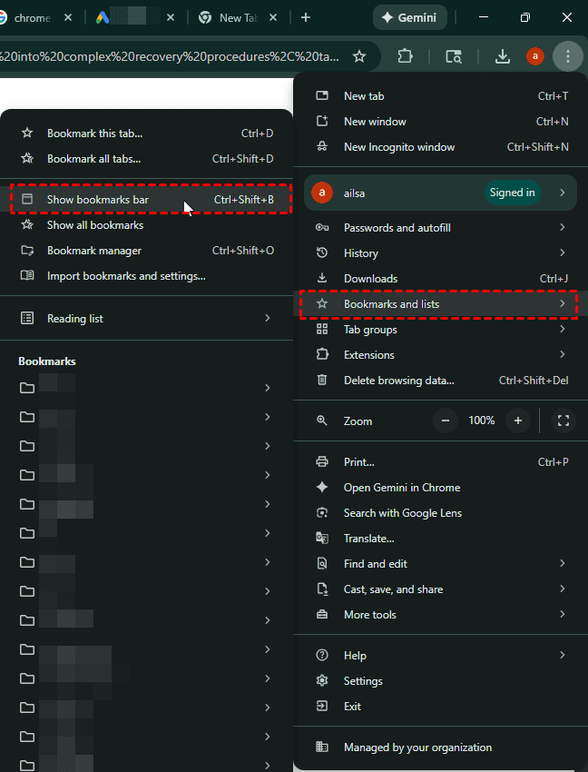
Task: Open a new tab with plus button
Action: 306,17
